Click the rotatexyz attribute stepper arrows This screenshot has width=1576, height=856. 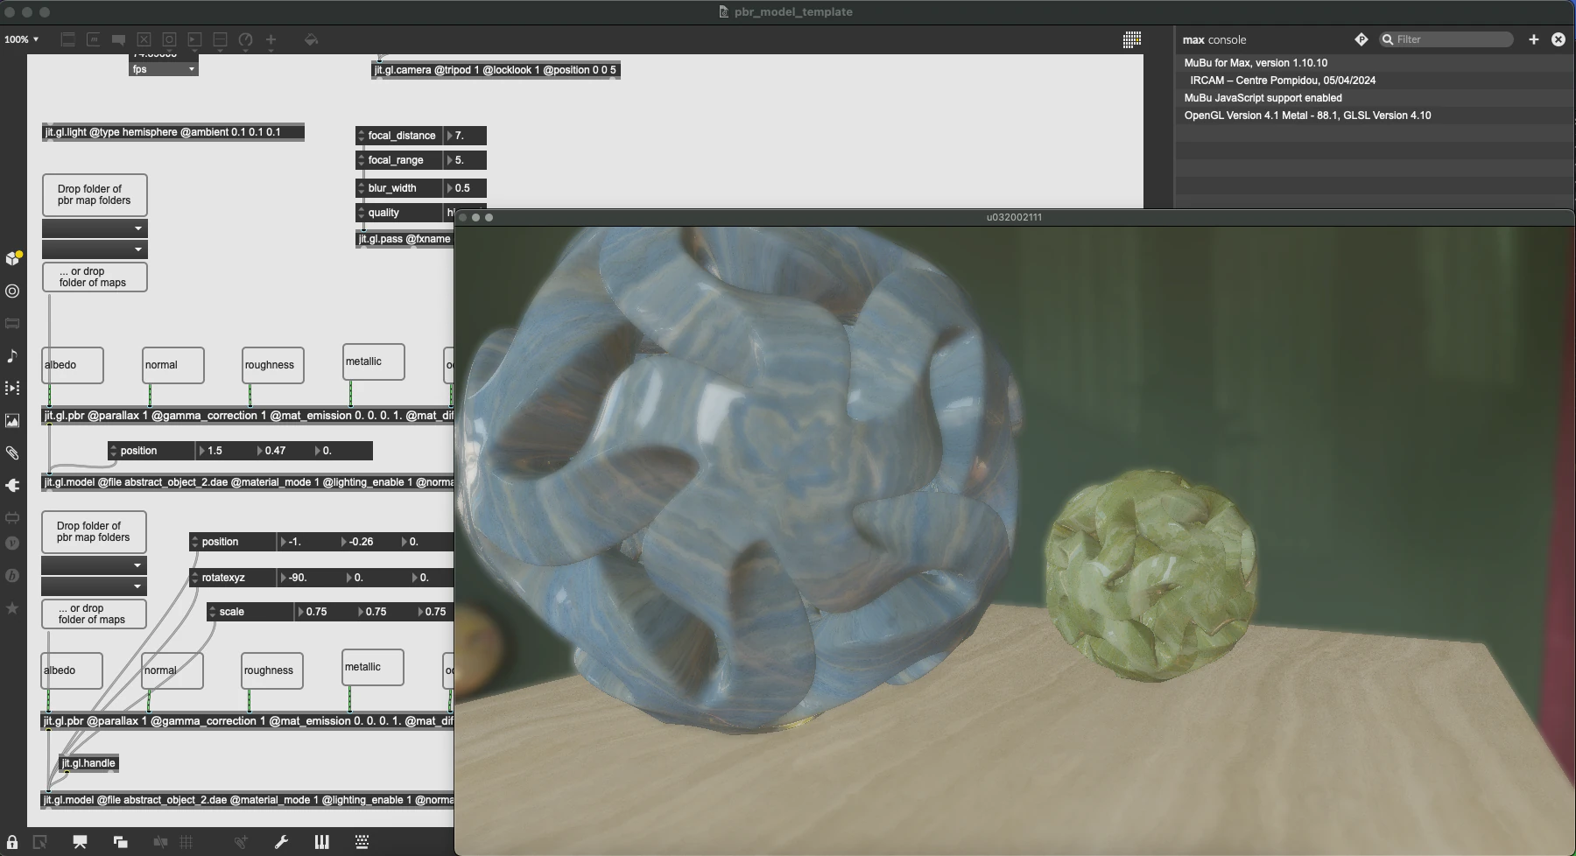point(194,578)
